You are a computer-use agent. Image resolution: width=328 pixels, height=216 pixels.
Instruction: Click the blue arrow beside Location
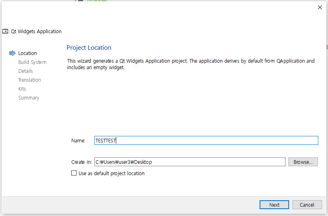[x=12, y=53]
